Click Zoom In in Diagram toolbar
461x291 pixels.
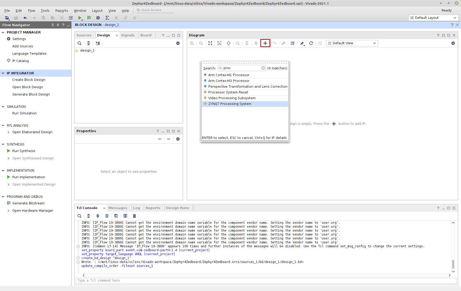pyautogui.click(x=192, y=43)
